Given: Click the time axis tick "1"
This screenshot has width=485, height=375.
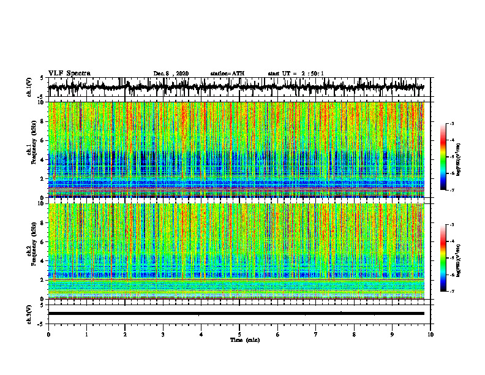Looking at the screenshot, I should point(86,335).
